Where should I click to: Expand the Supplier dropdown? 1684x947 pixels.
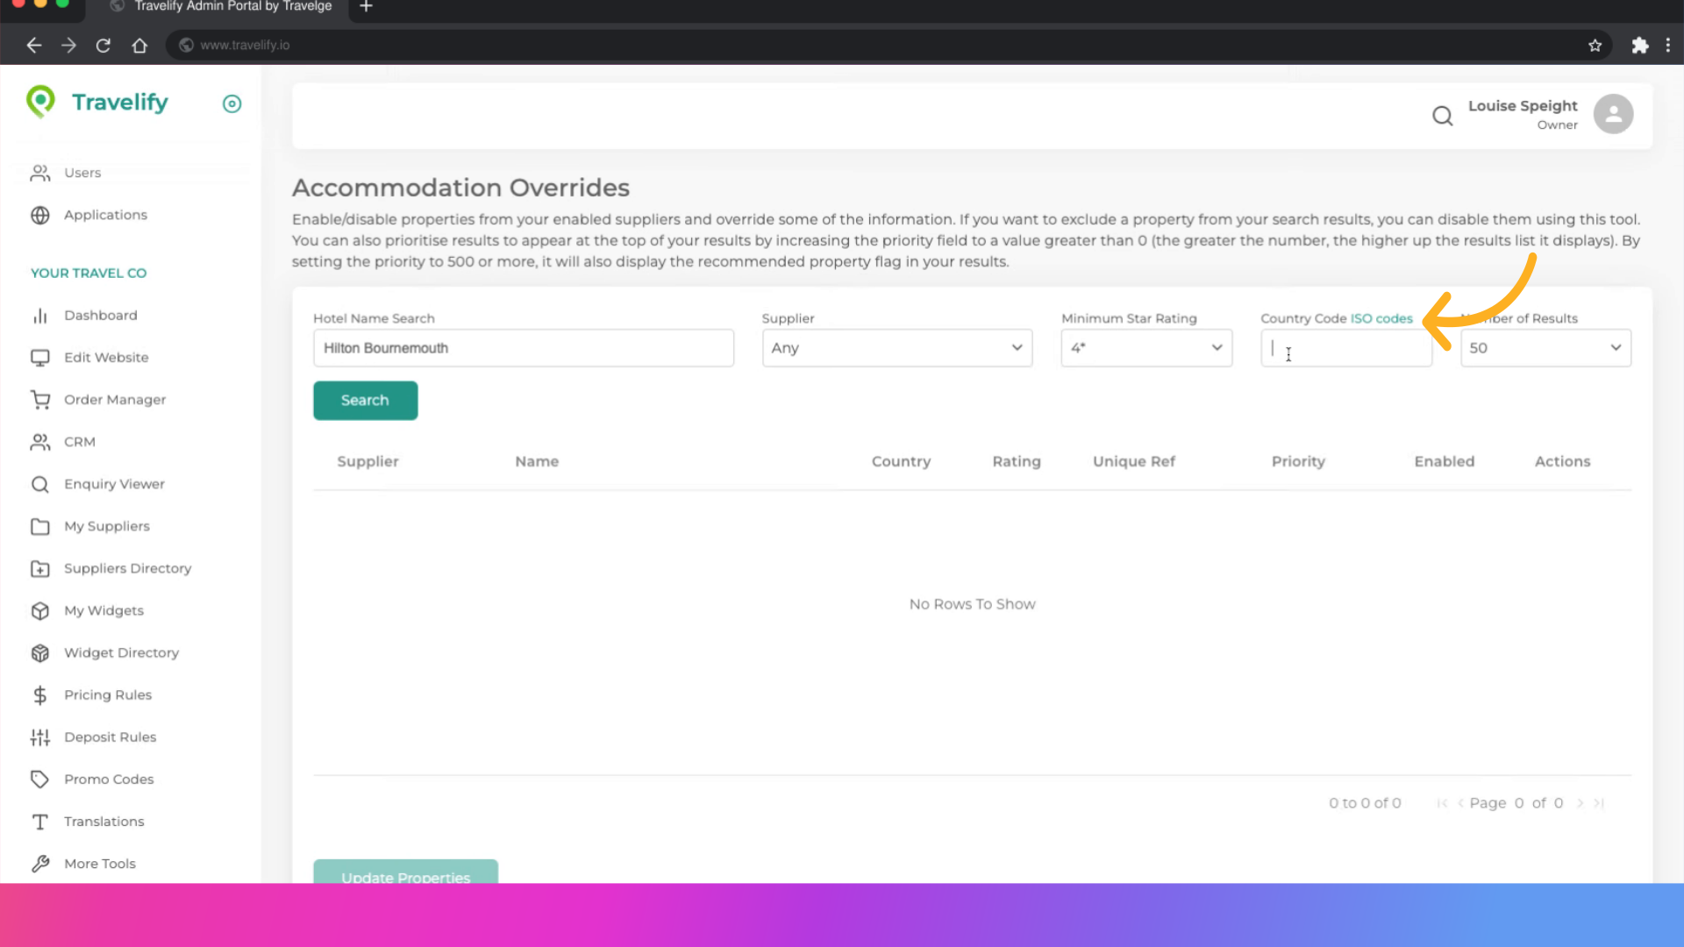896,348
